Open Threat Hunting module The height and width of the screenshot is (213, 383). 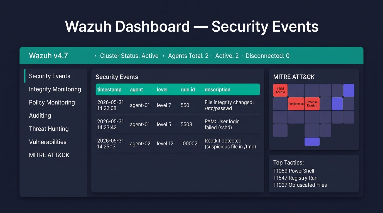(49, 129)
